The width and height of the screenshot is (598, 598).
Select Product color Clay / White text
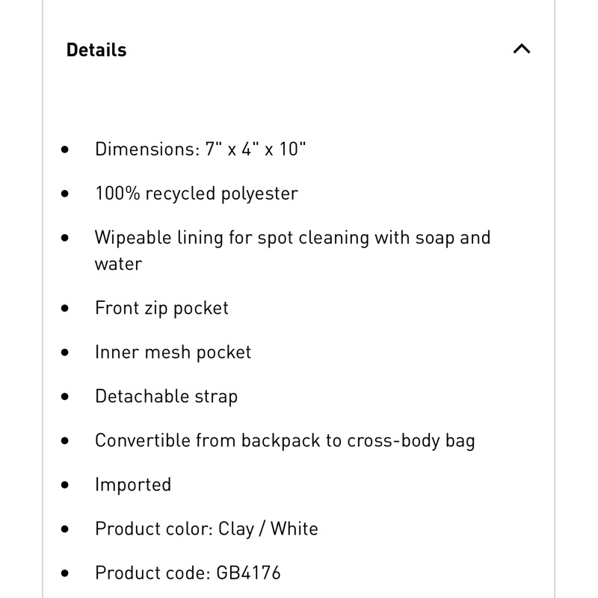(206, 529)
